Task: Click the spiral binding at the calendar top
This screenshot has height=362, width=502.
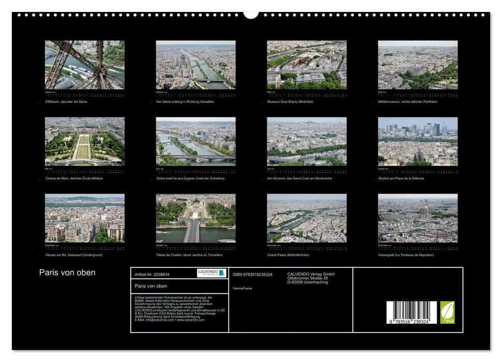Action: click(251, 14)
